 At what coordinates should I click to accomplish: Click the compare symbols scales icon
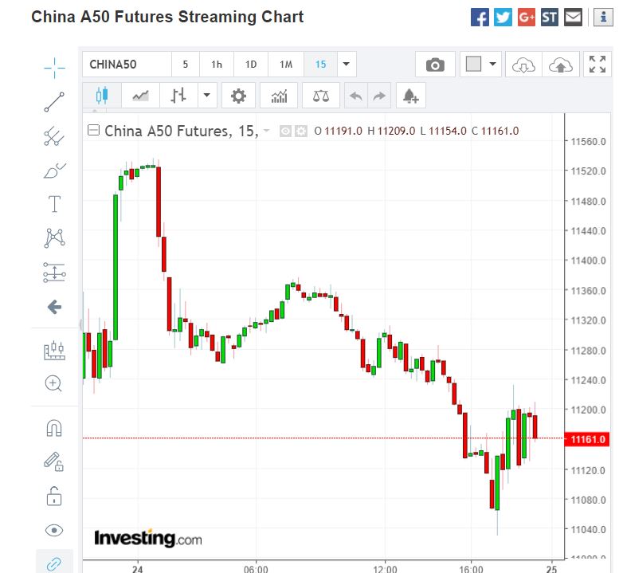[x=321, y=96]
